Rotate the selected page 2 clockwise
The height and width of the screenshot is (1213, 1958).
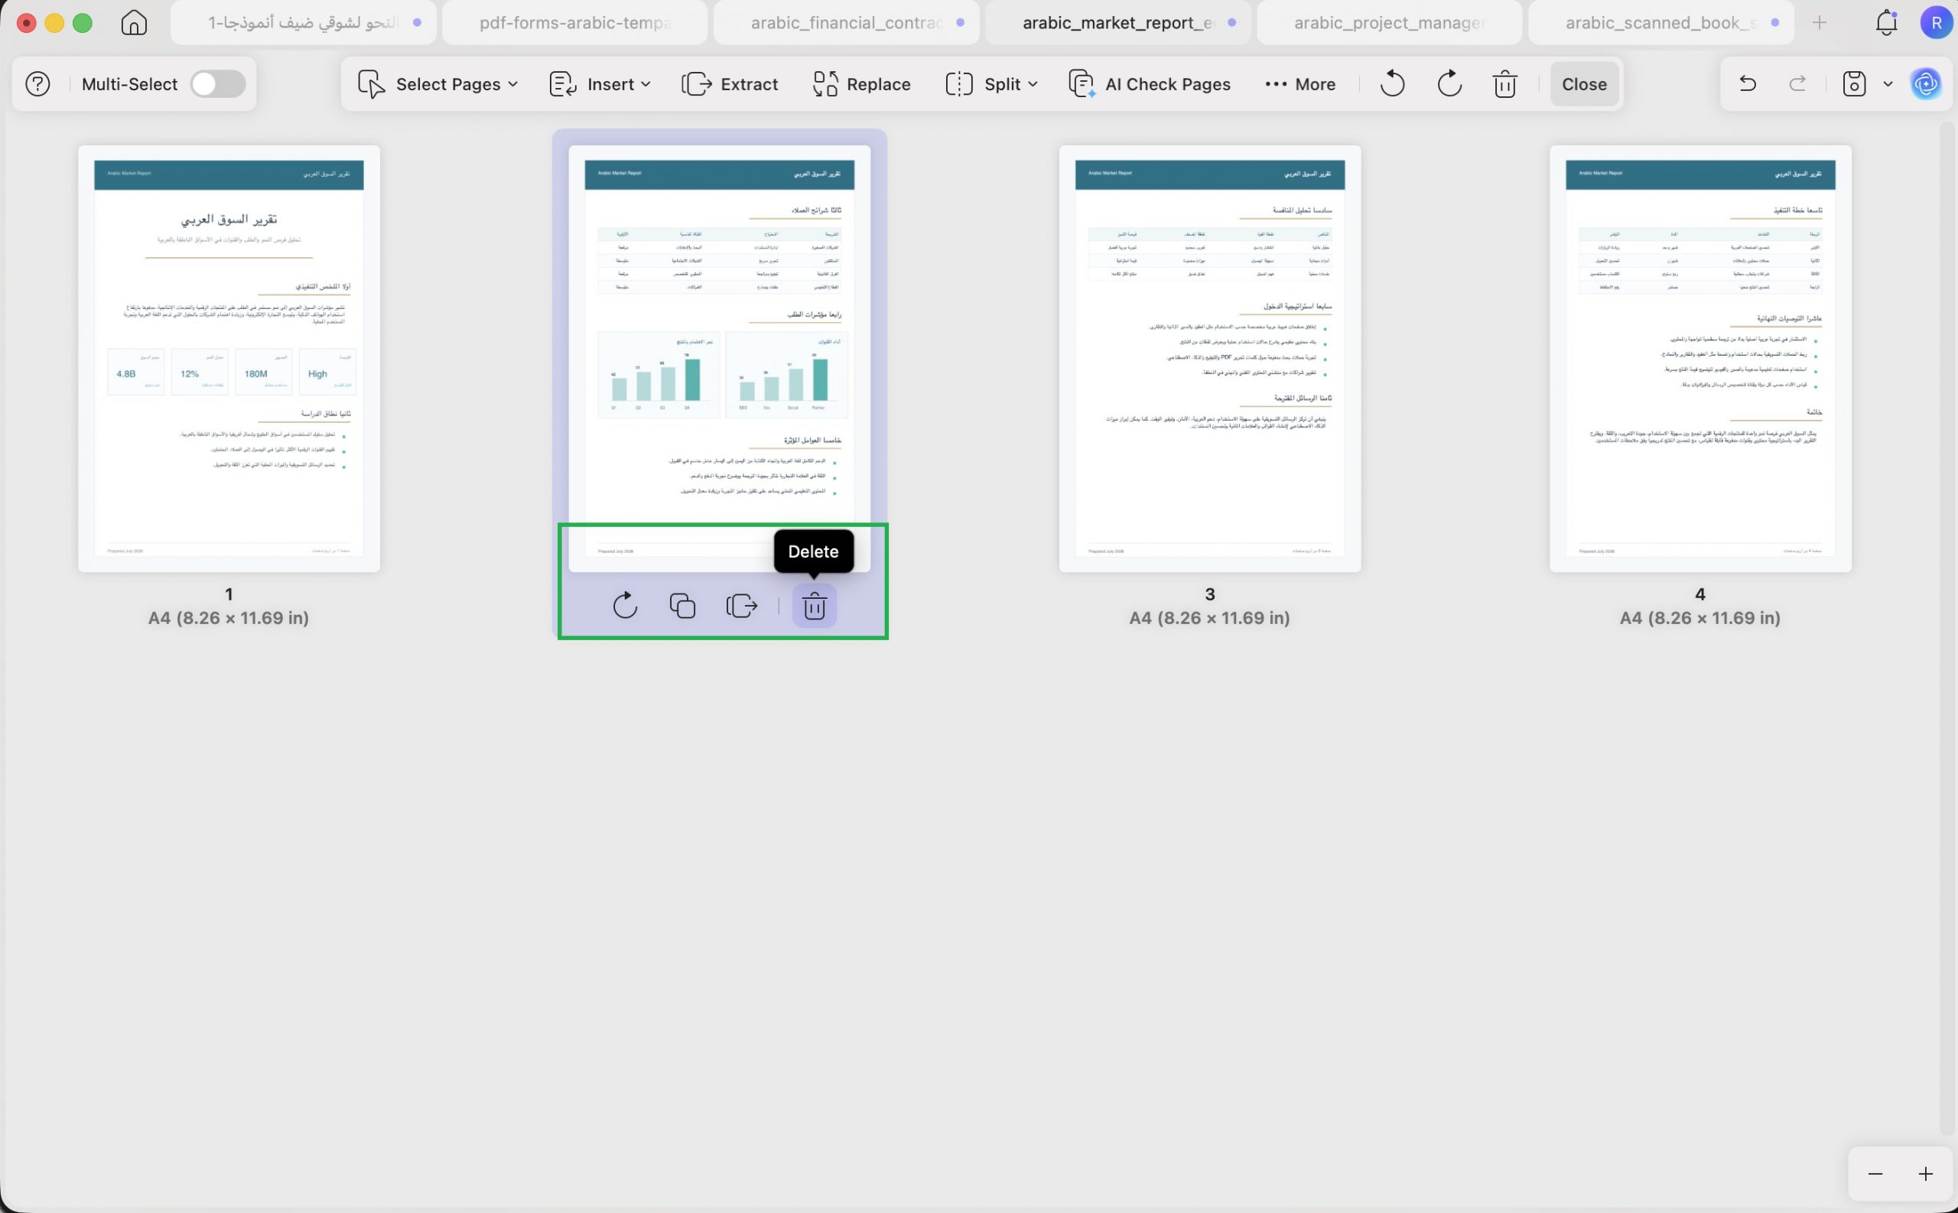pyautogui.click(x=625, y=606)
